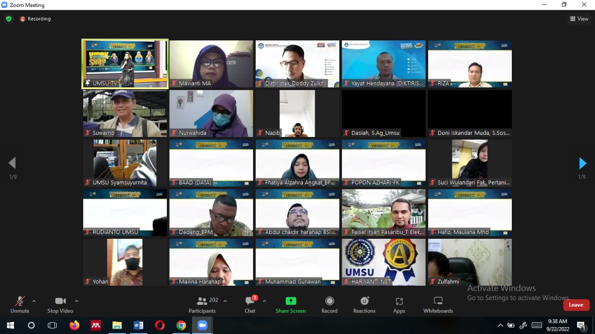Select the Mailina Harahap video tile
This screenshot has height=334, width=595.
click(x=212, y=262)
